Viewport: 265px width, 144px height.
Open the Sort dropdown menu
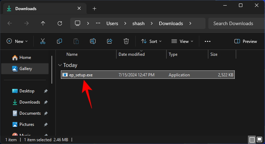click(x=151, y=41)
